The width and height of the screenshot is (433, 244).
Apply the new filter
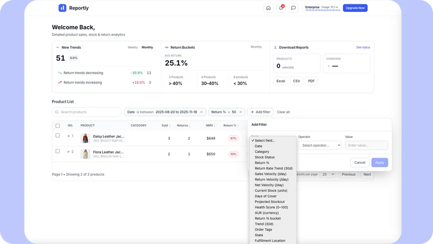tap(379, 162)
